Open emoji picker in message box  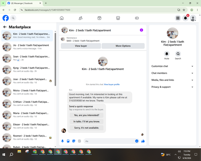point(137,141)
